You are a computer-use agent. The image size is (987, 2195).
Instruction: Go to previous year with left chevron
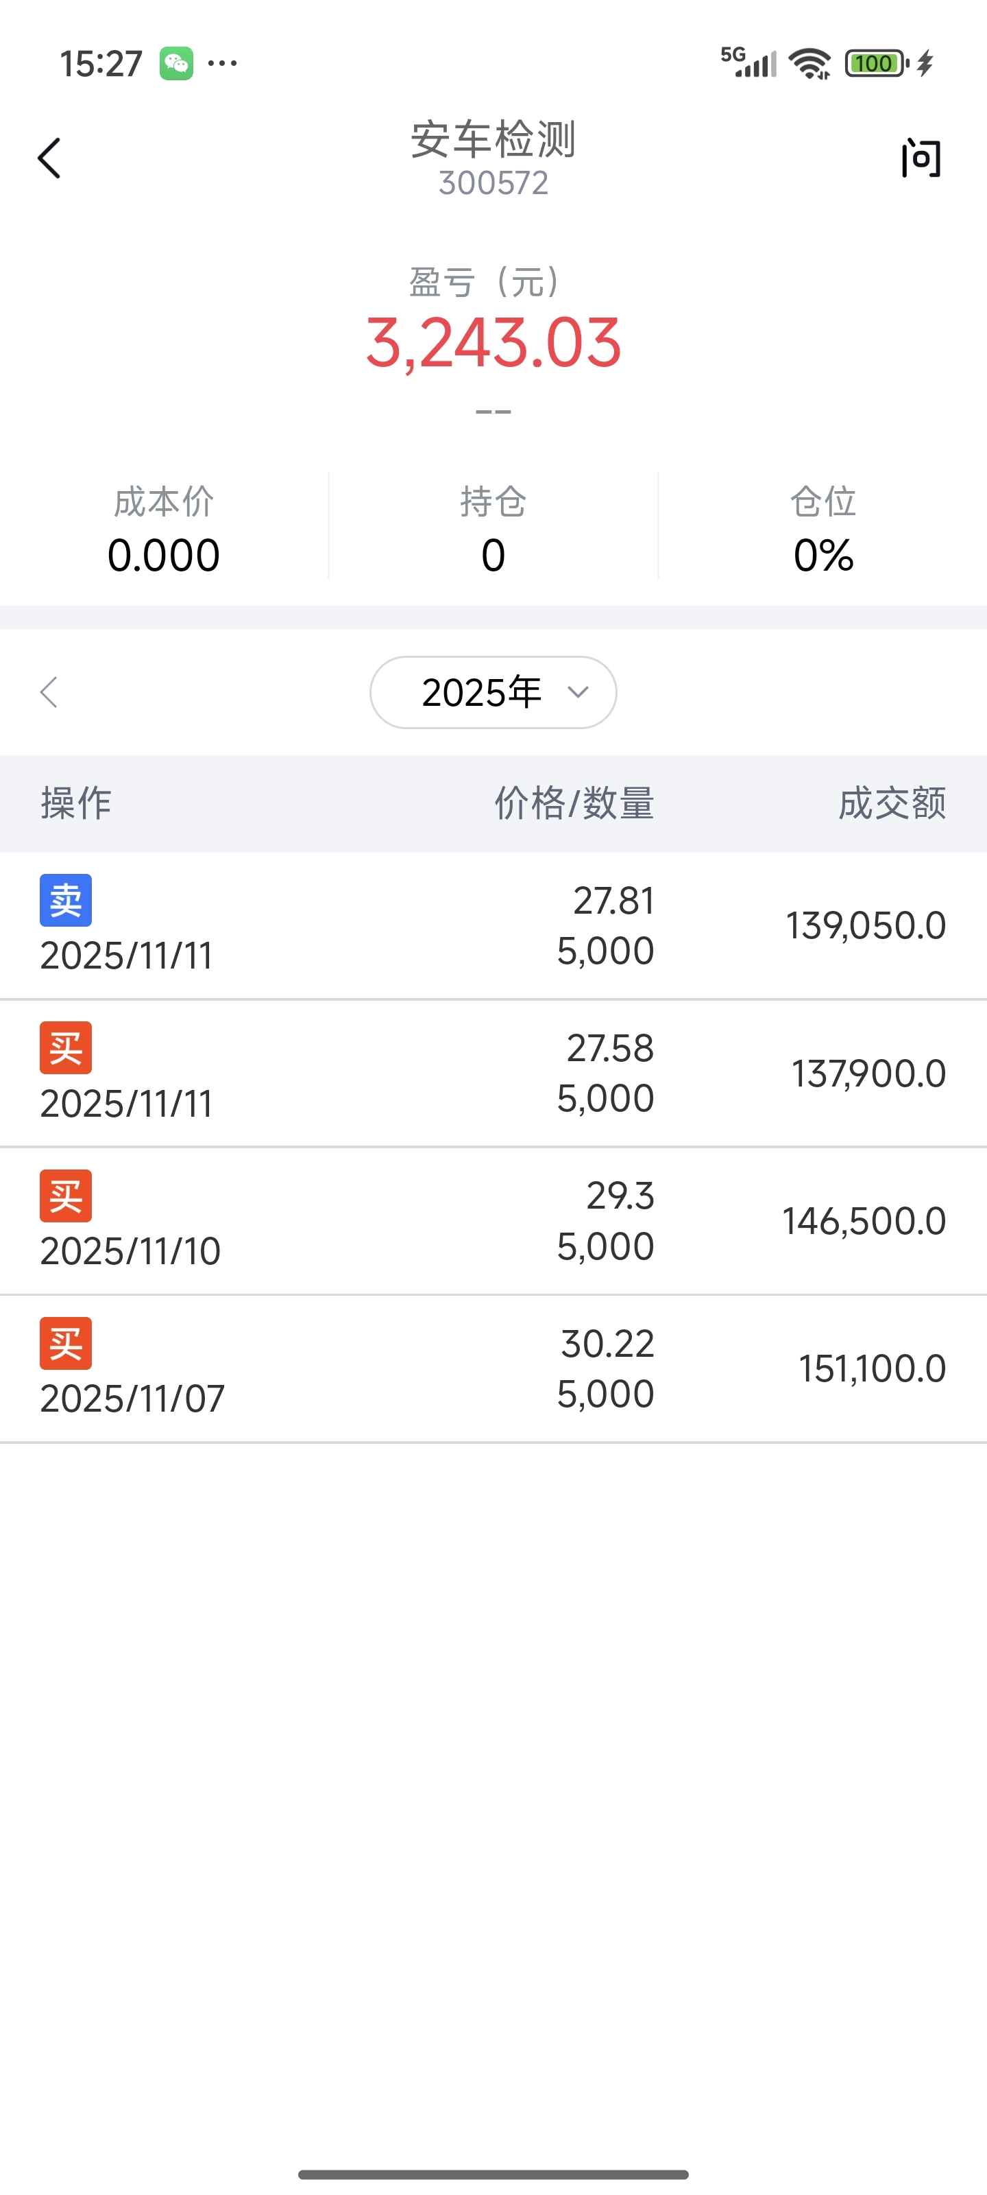click(49, 692)
